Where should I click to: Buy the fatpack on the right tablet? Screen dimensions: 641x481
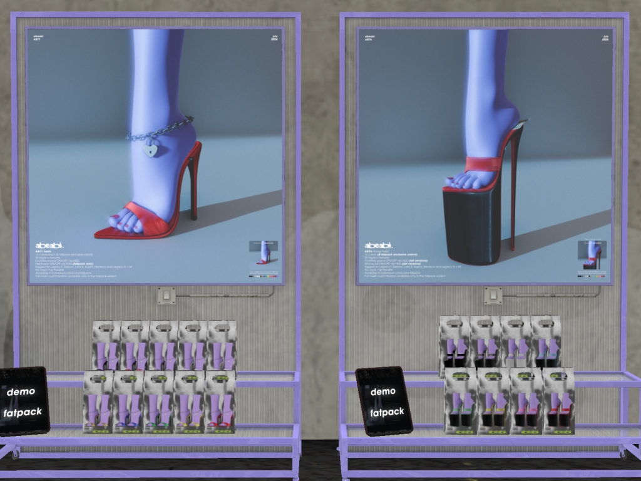pyautogui.click(x=387, y=412)
